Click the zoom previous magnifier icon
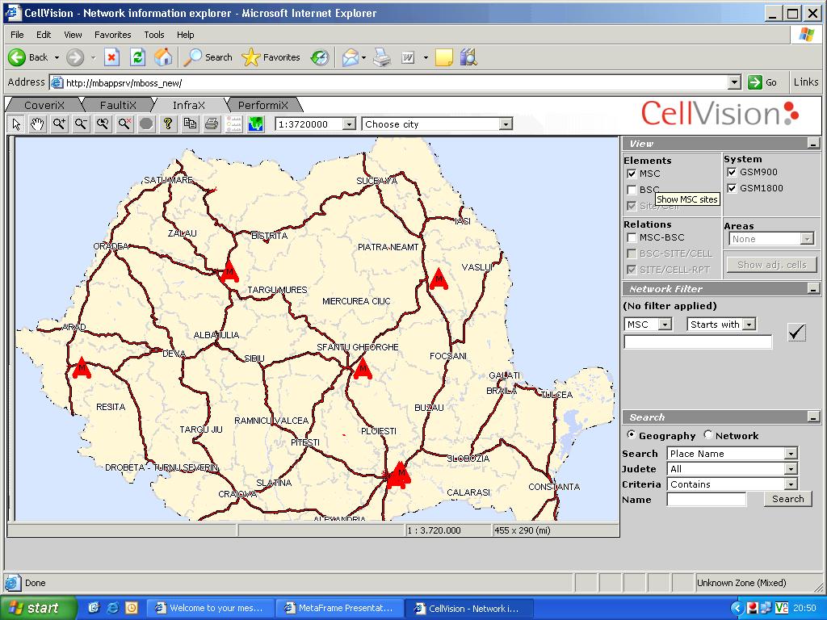This screenshot has height=620, width=827. pyautogui.click(x=103, y=124)
